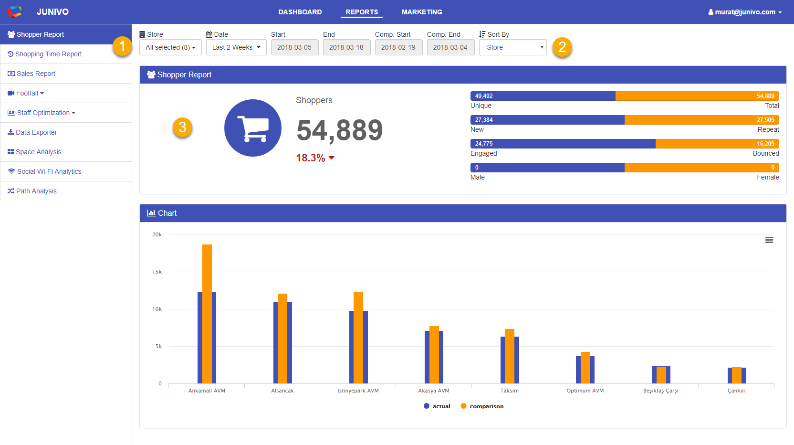Viewport: 794px width, 445px height.
Task: Toggle the actual series in chart legend
Action: pos(437,406)
